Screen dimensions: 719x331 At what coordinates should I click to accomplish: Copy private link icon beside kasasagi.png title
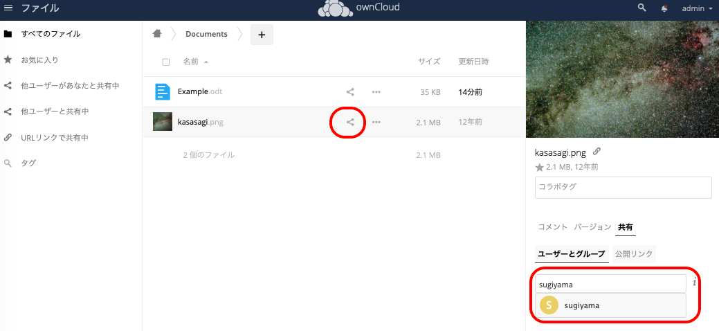[x=597, y=152]
